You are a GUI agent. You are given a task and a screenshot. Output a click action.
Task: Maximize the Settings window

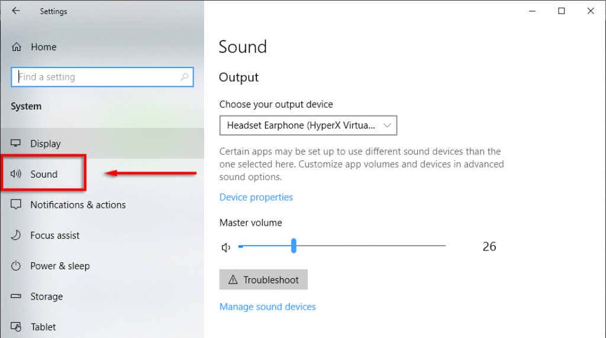click(x=561, y=11)
